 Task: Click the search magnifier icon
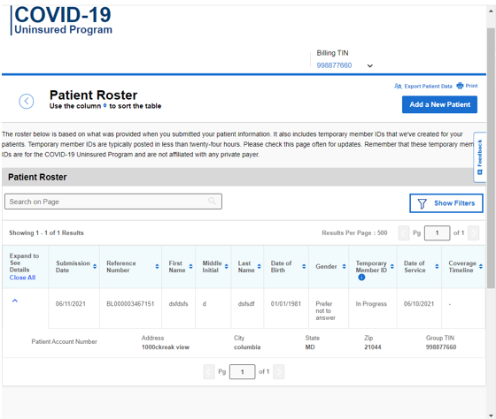[212, 202]
